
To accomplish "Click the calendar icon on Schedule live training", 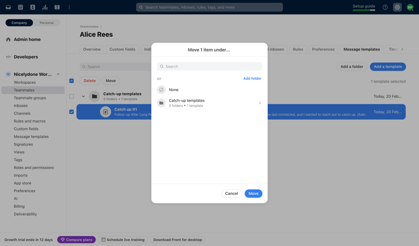I will (103, 240).
